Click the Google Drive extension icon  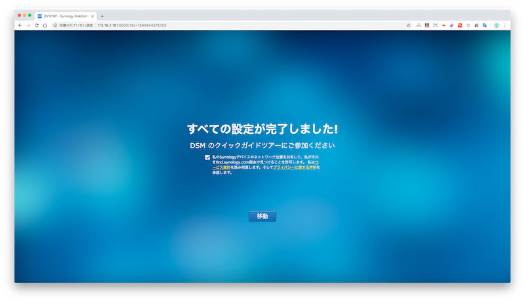(x=476, y=26)
